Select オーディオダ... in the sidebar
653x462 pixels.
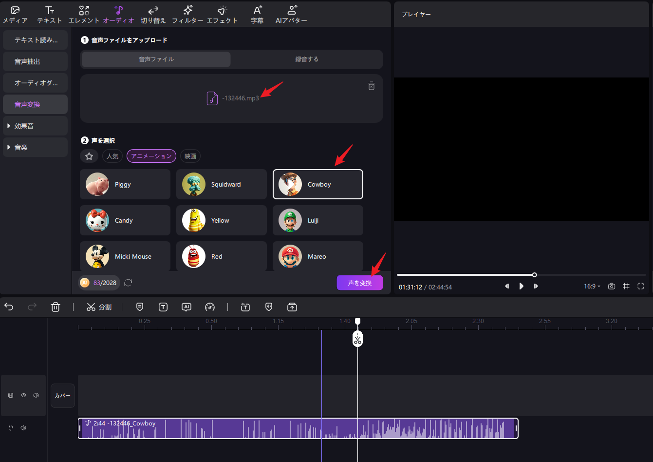[35, 83]
